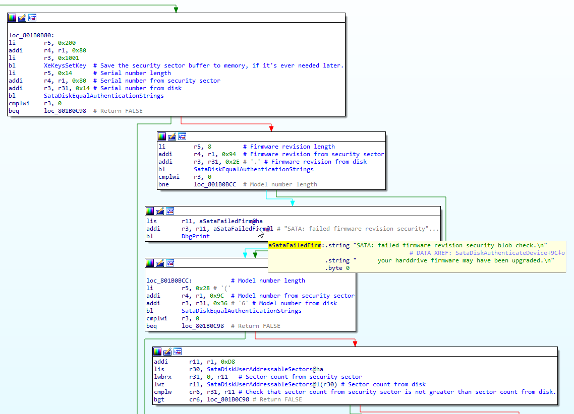Viewport: 574px width, 414px height.
Task: Select SataDiskUserAddressableSectors@ha operand
Action: 265,369
